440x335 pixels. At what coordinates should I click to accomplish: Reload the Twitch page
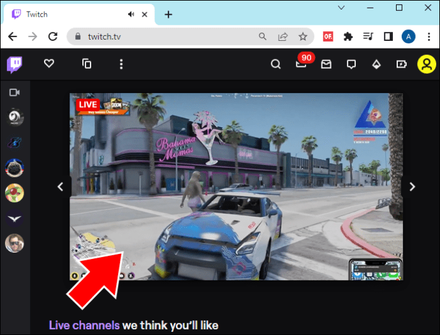53,36
